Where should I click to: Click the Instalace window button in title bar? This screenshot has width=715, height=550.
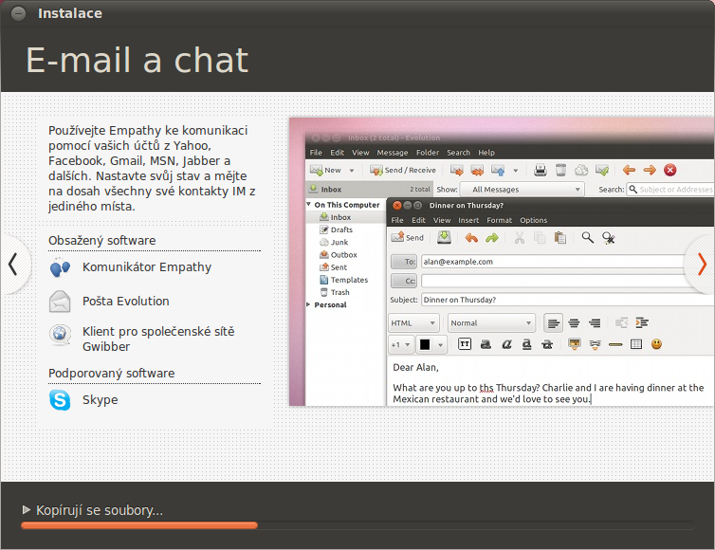(x=18, y=13)
